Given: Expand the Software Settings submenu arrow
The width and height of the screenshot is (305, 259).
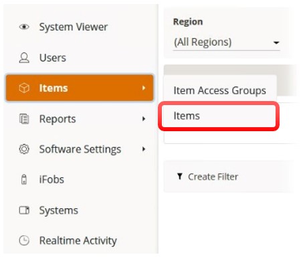Looking at the screenshot, I should (144, 149).
